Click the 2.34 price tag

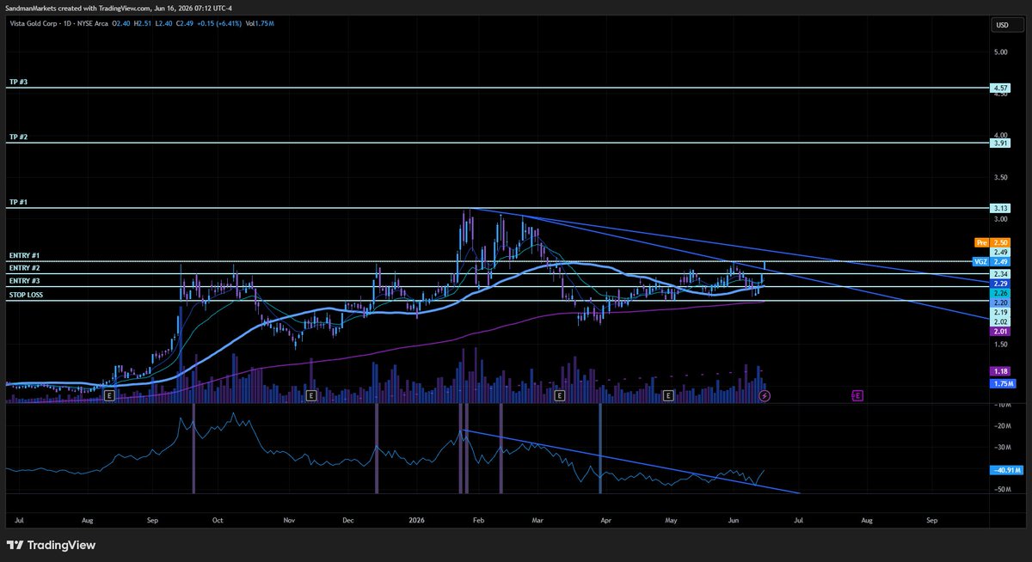[1000, 273]
